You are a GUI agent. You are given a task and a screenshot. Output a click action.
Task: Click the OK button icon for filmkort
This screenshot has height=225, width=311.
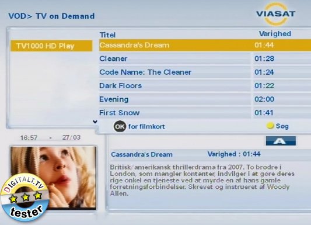[x=120, y=126]
